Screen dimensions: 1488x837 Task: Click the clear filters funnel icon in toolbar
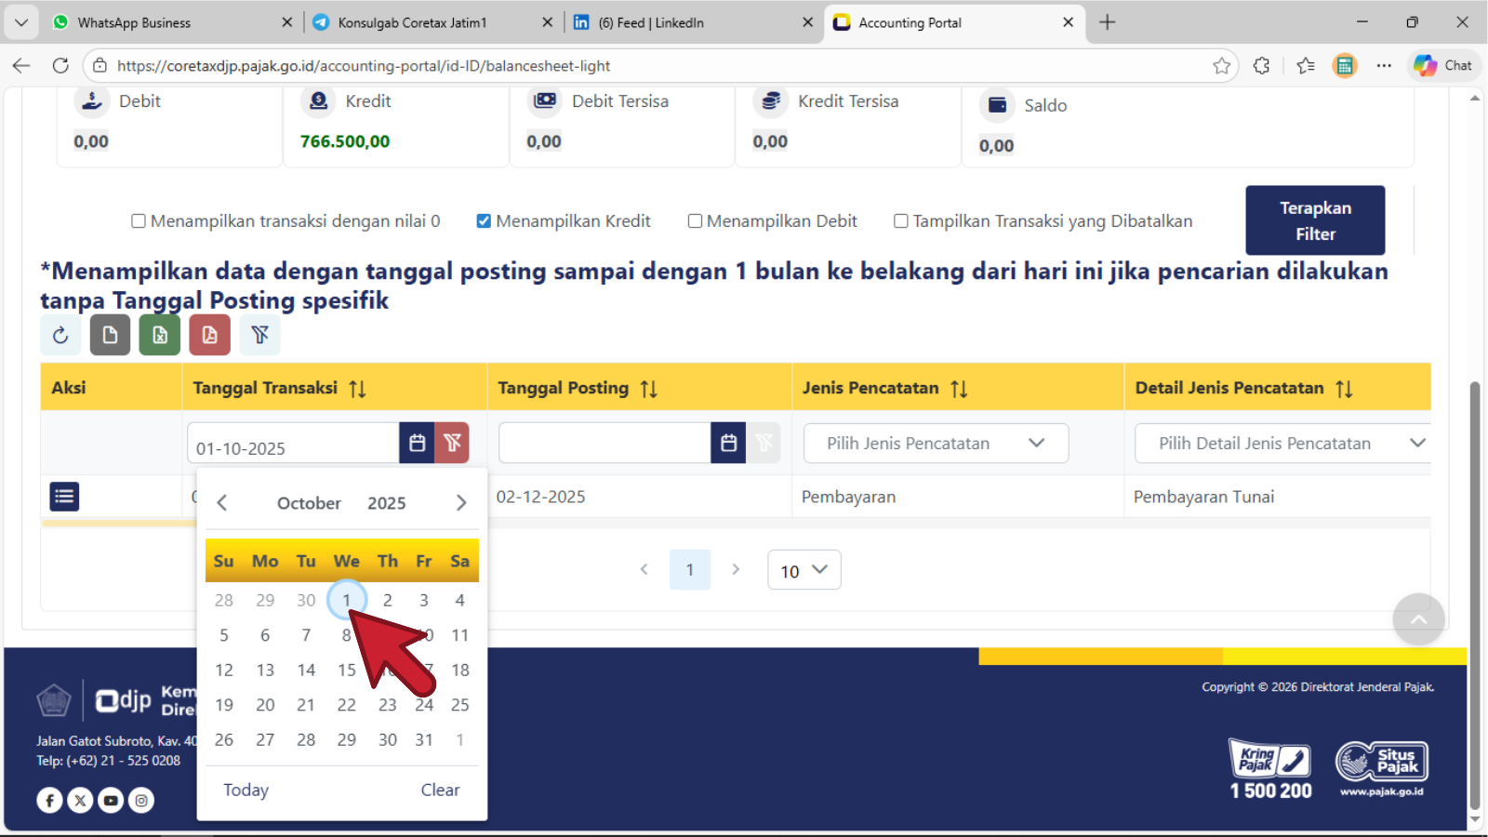pos(259,335)
